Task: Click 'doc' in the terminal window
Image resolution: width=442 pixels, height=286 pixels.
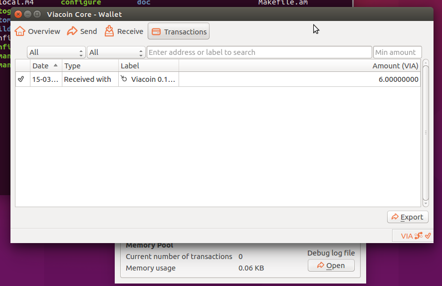Action: pyautogui.click(x=144, y=2)
